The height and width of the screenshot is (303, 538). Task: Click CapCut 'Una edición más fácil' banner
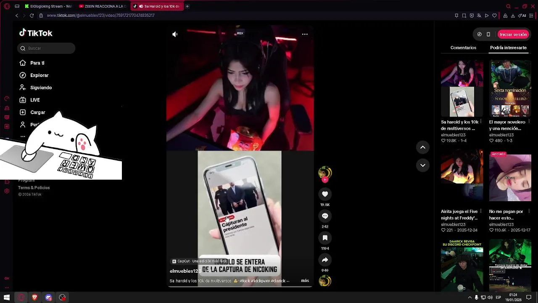[198, 261]
